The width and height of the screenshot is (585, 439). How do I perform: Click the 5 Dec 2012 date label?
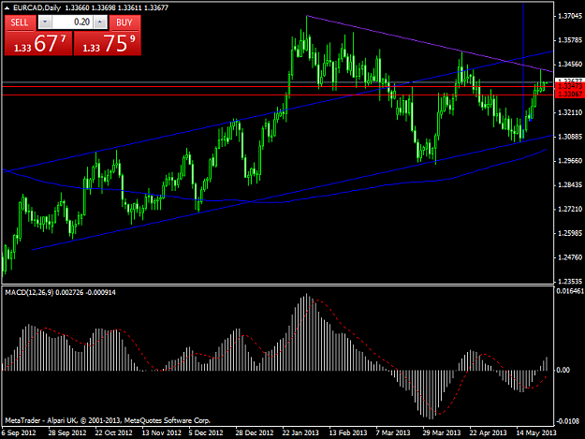click(206, 432)
